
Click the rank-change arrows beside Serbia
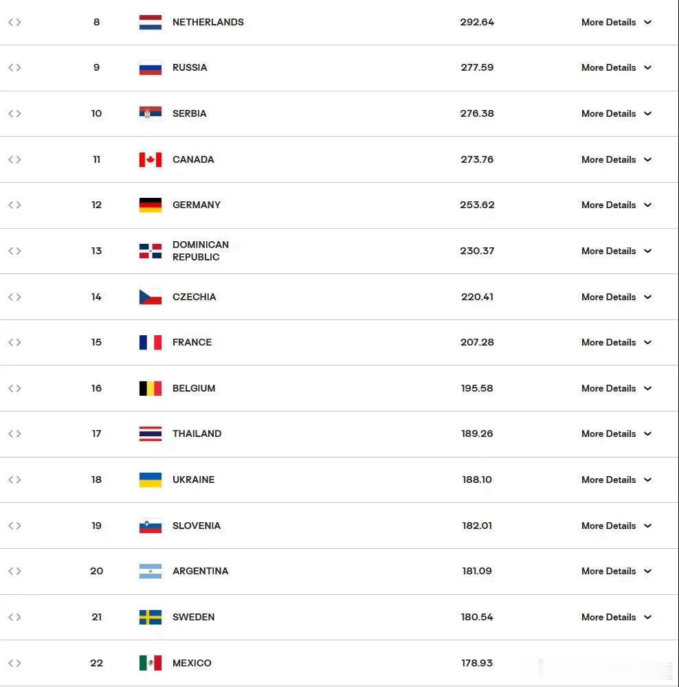tap(14, 113)
